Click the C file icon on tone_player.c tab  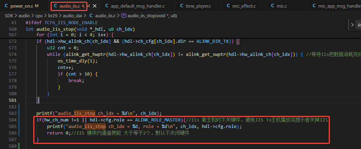(x=181, y=6)
